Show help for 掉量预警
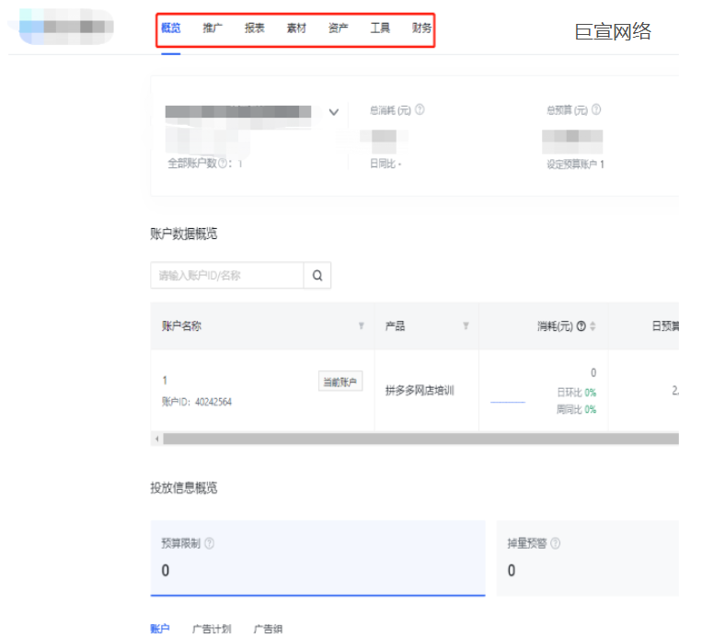This screenshot has width=702, height=638. point(555,543)
